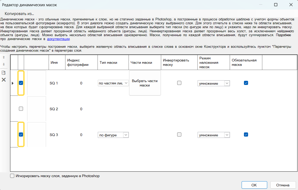Screen dimensions: 298x190
Task: Click the SQ 2 thumbnail preview
Action: 36,109
